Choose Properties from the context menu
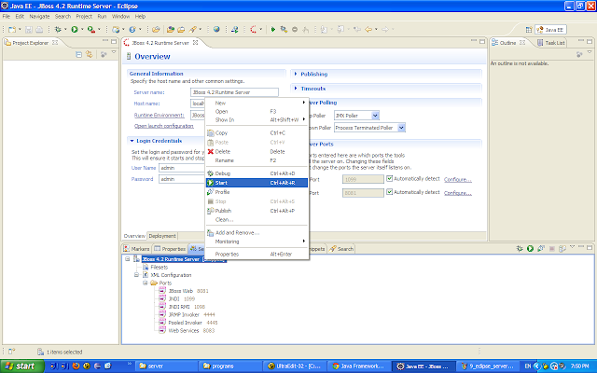The image size is (597, 373). click(x=257, y=254)
